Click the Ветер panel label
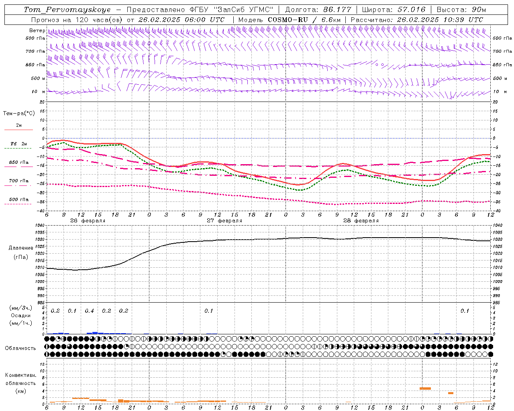Screen dimensions: 514x411 [x=37, y=31]
